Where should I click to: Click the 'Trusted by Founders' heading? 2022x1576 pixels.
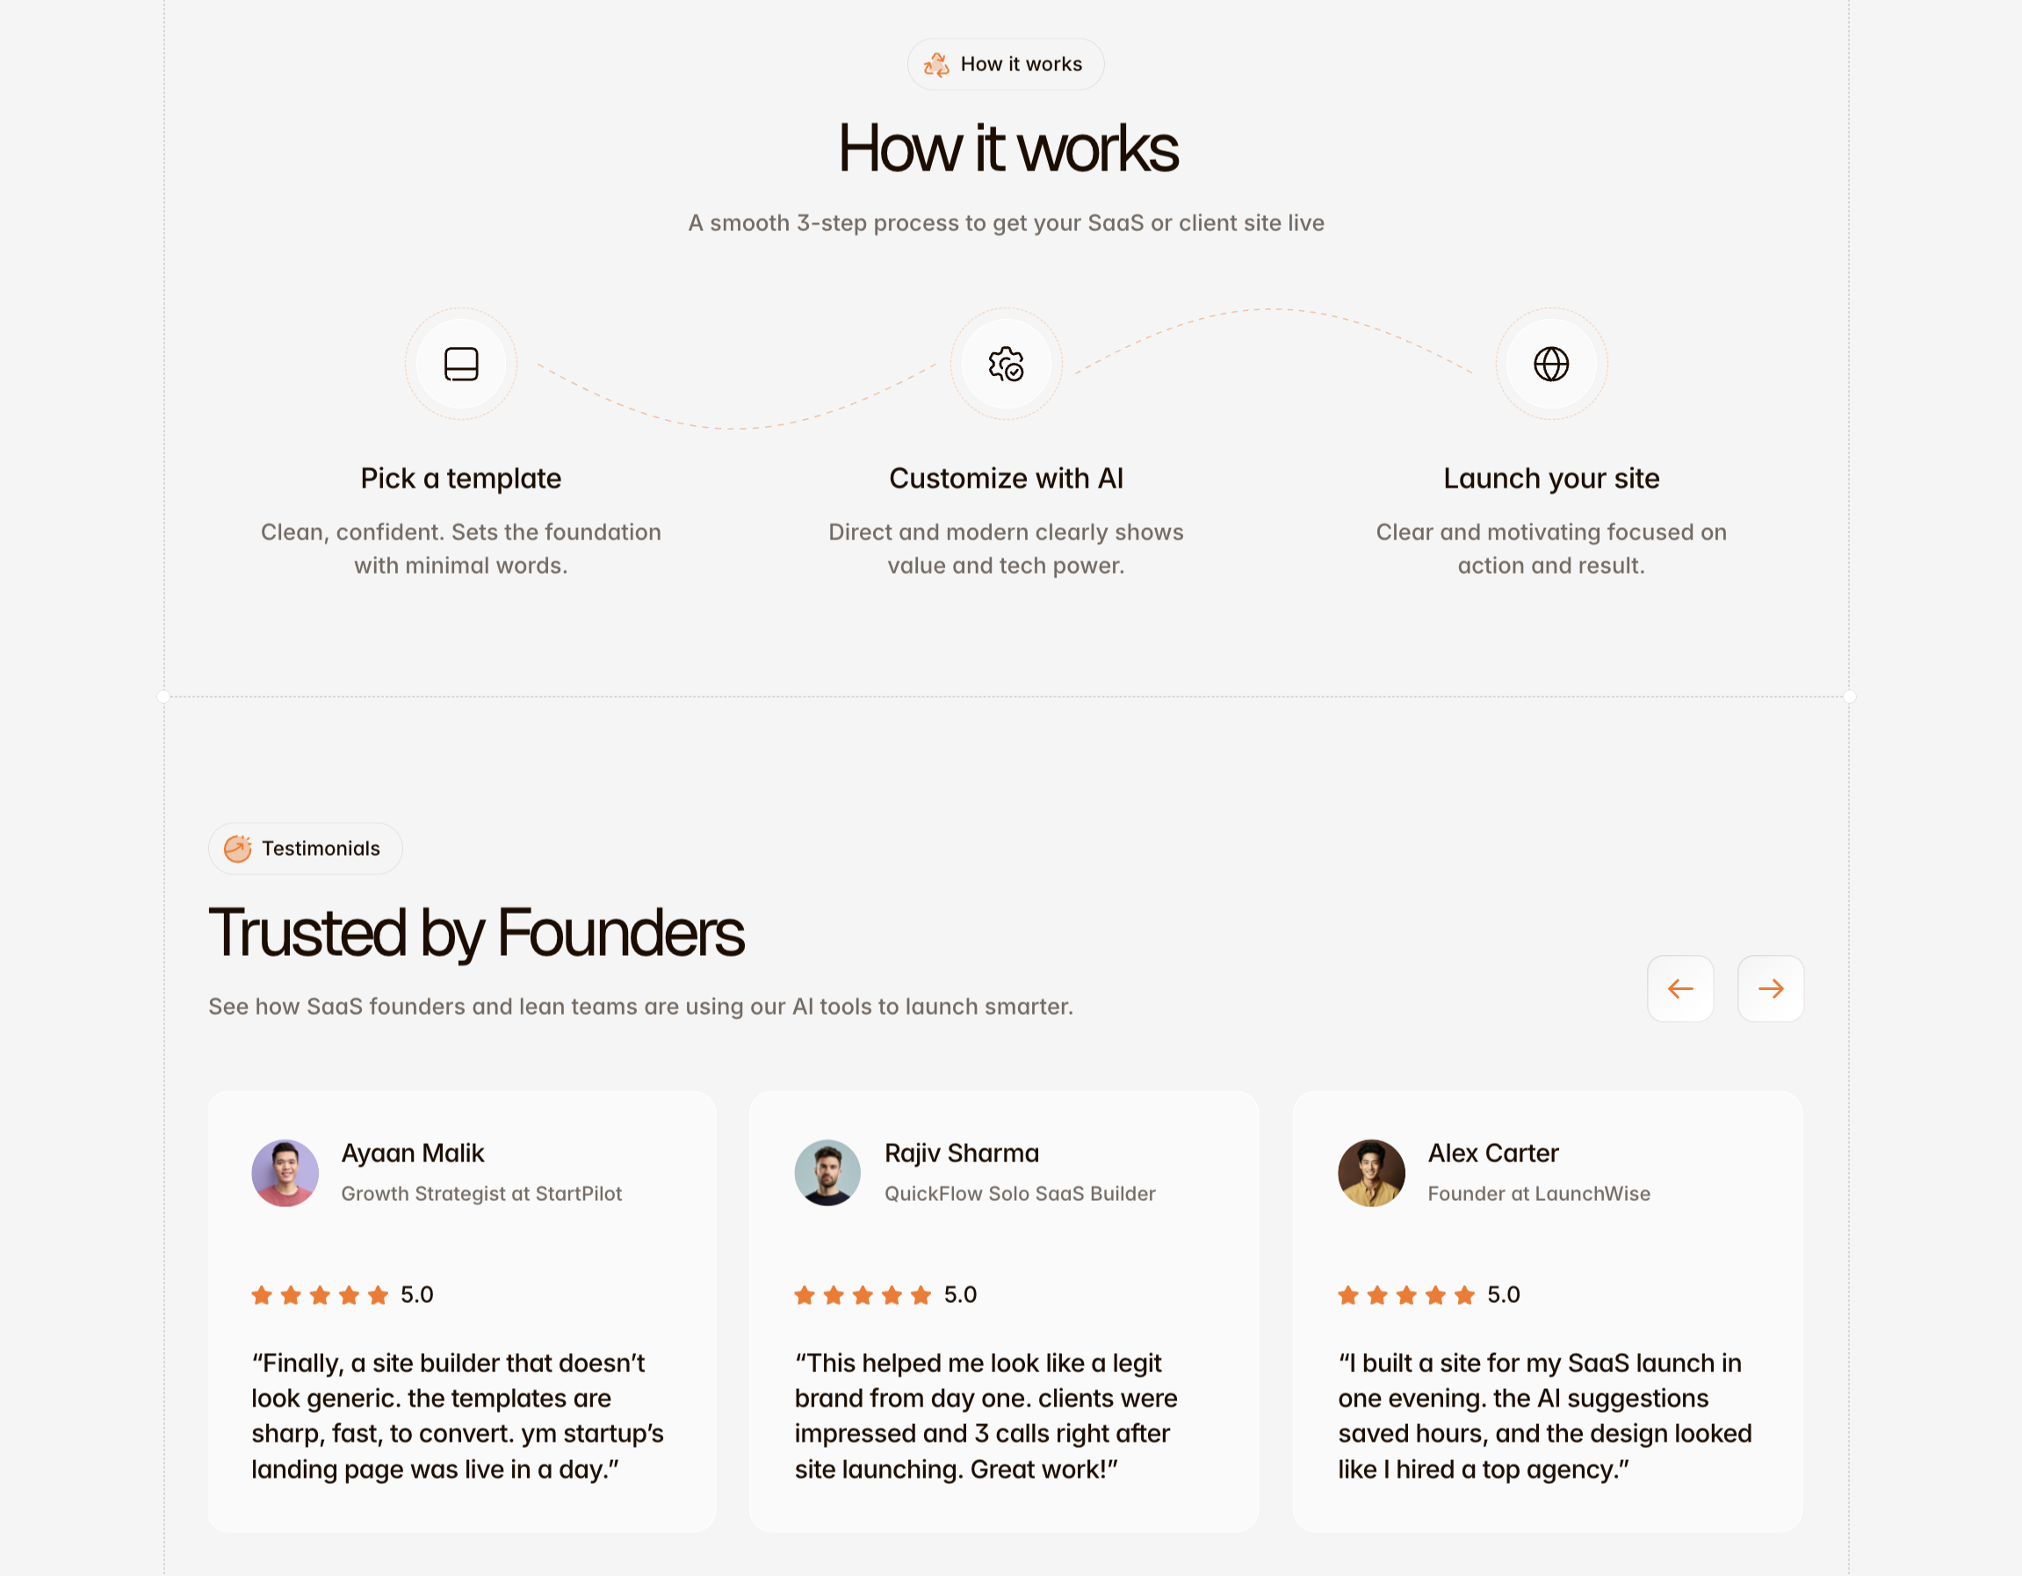tap(476, 931)
